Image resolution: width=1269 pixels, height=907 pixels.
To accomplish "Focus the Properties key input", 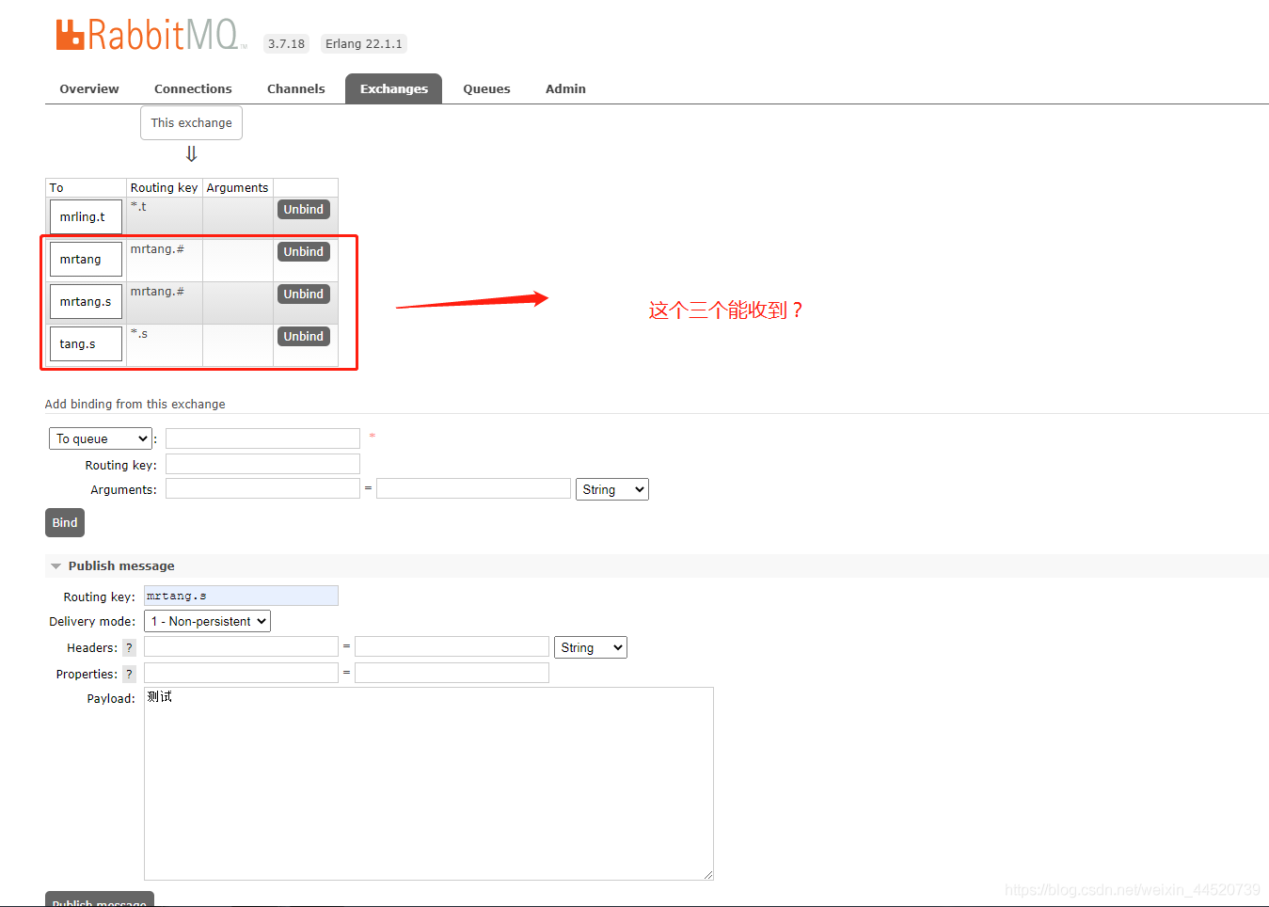I will tap(241, 673).
